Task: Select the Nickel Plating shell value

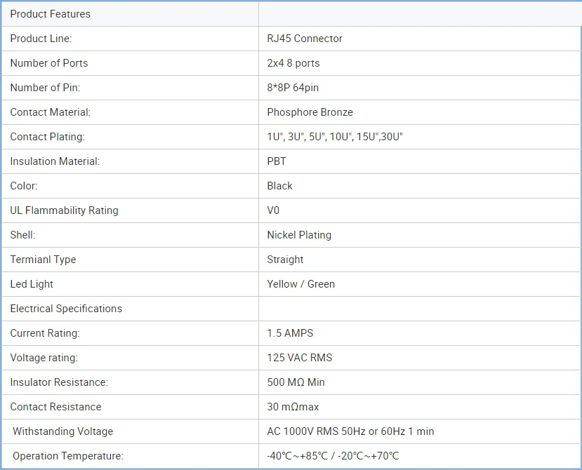Action: pos(299,235)
